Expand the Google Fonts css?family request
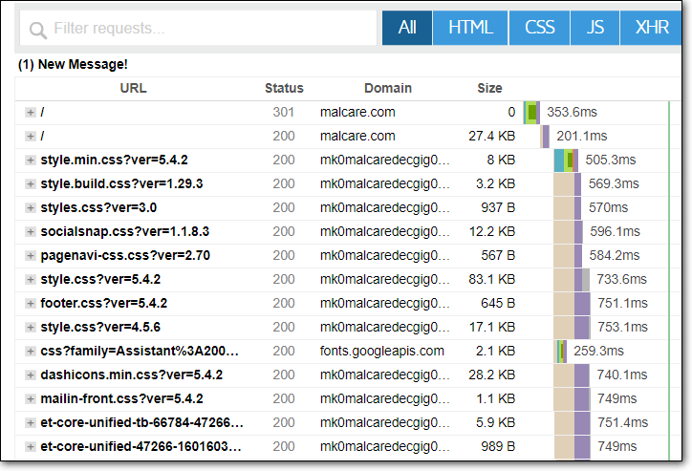692x471 pixels. coord(31,352)
